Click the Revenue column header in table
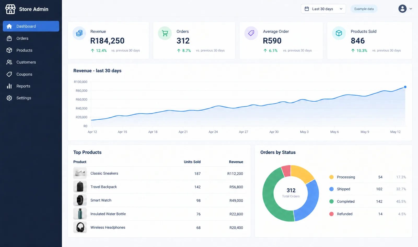This screenshot has width=418, height=247. coord(236,162)
